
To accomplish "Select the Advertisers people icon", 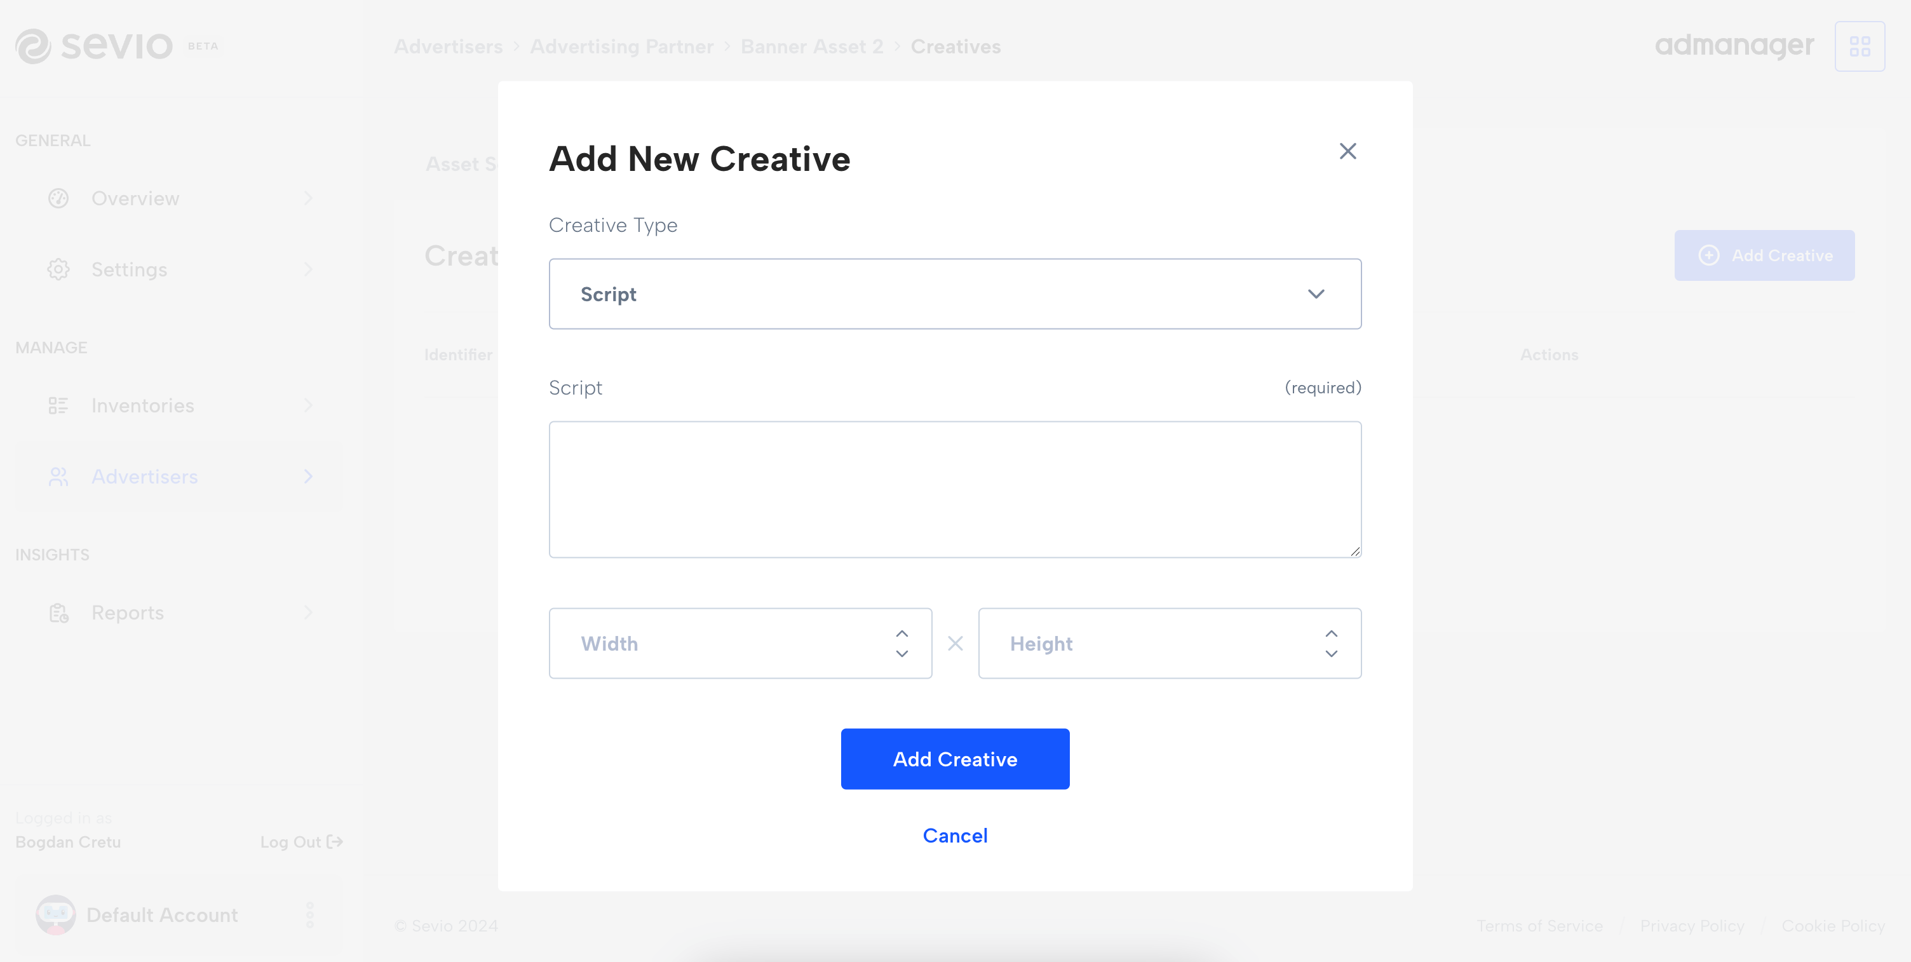I will point(58,476).
